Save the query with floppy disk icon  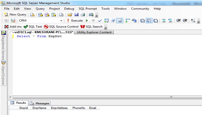pos(76,15)
